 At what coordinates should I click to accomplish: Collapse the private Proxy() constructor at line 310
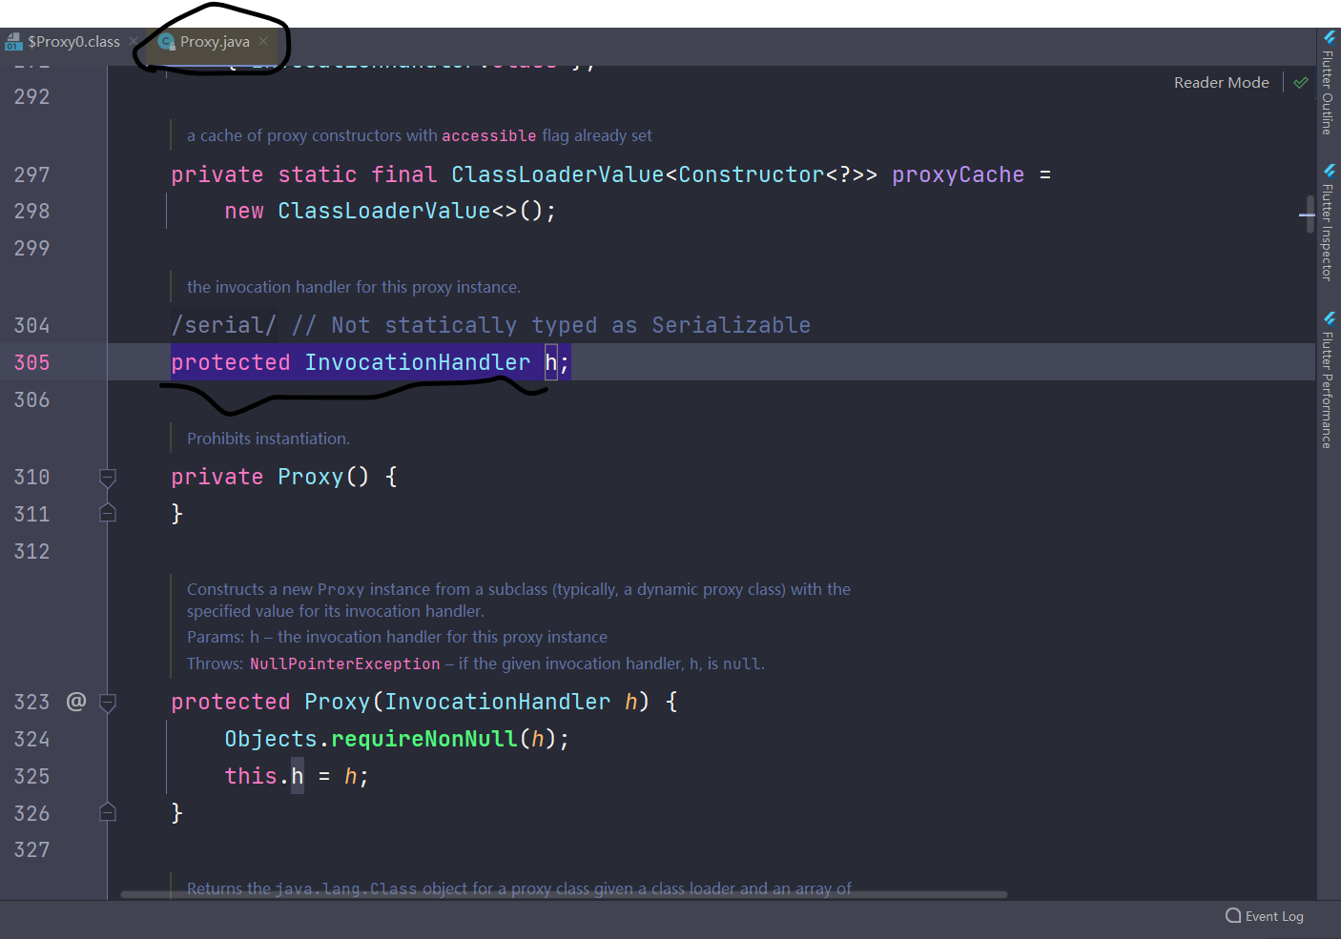tap(108, 477)
